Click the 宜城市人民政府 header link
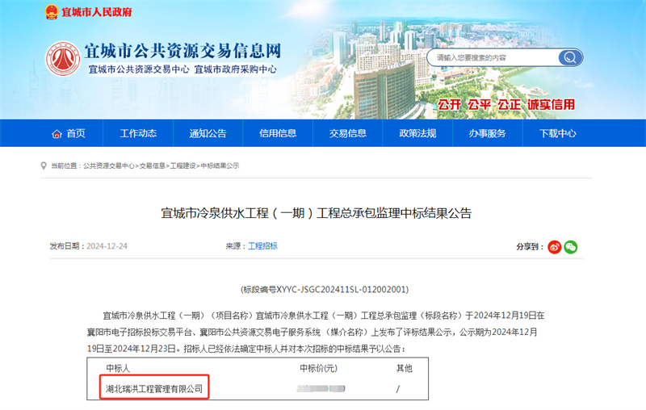 pyautogui.click(x=97, y=12)
